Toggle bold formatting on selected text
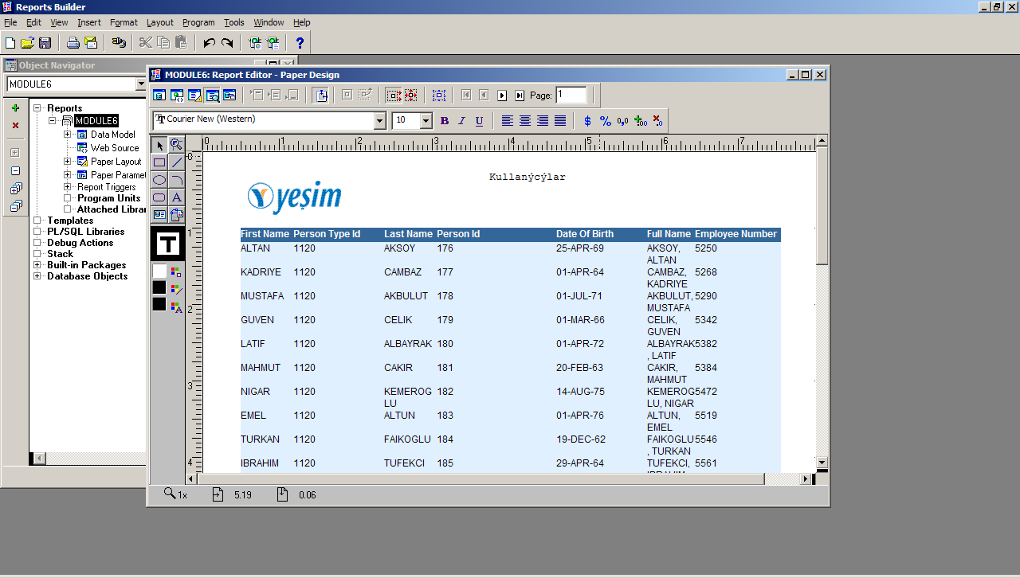1020x578 pixels. 444,120
